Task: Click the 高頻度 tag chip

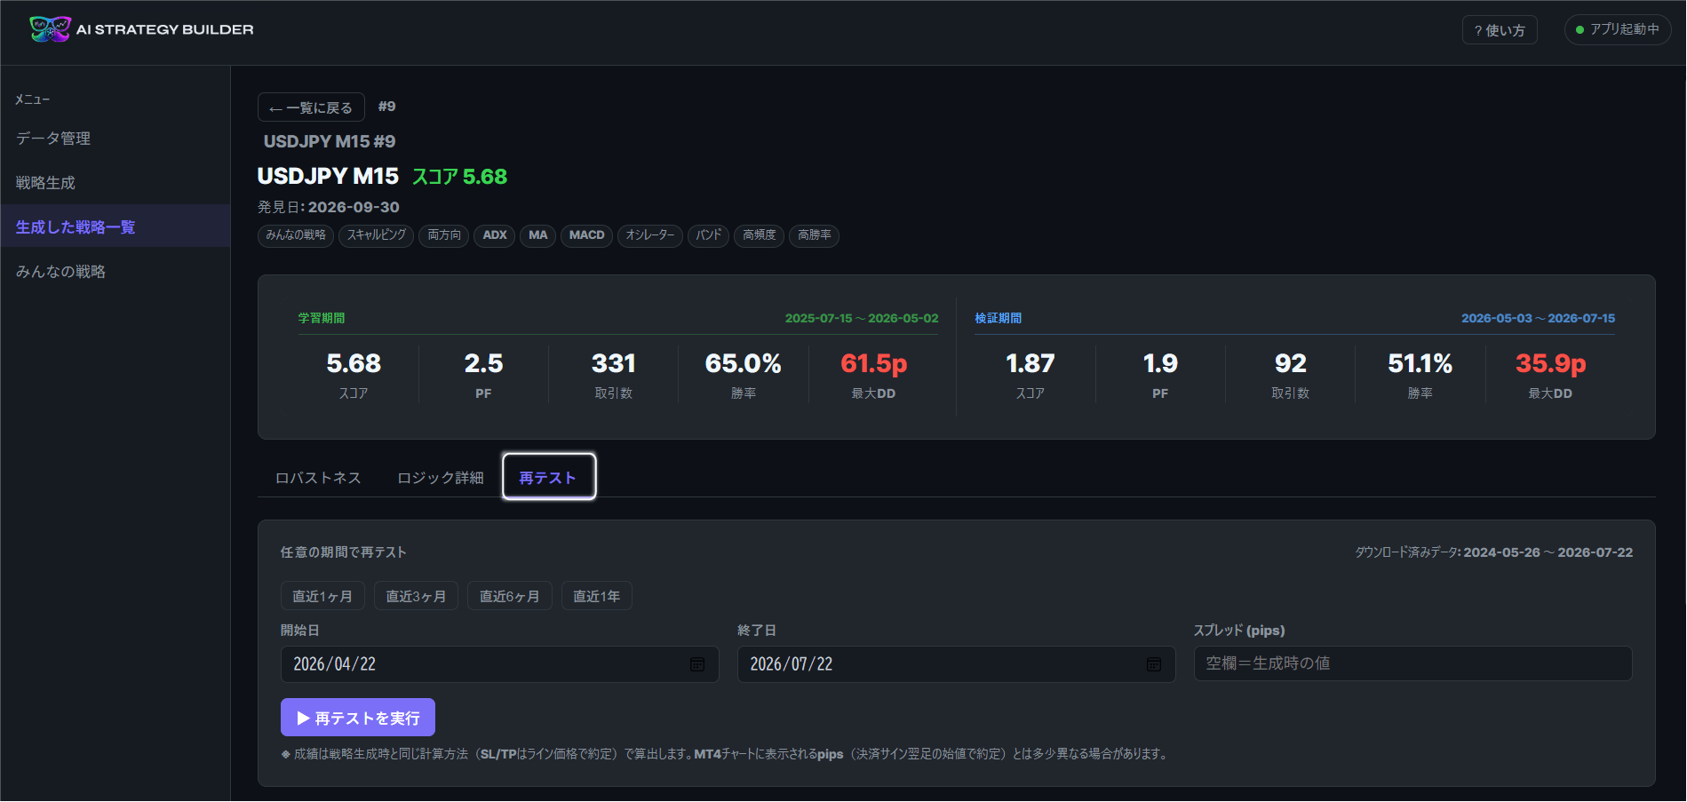Action: tap(760, 235)
